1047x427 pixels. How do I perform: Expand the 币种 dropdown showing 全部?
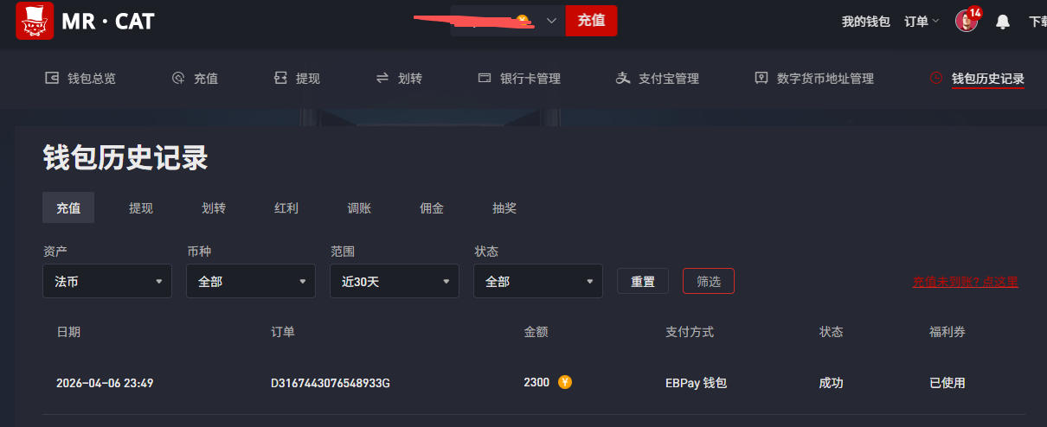click(x=251, y=281)
